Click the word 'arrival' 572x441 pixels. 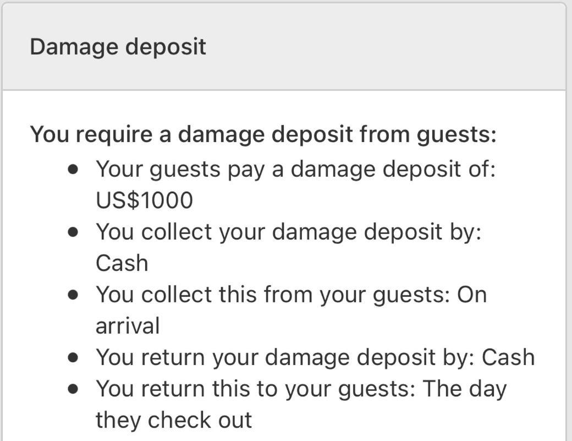[128, 325]
